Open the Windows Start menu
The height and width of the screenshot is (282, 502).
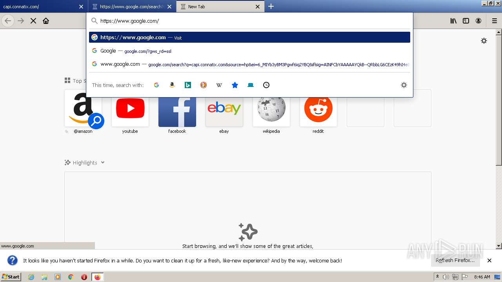[11, 277]
